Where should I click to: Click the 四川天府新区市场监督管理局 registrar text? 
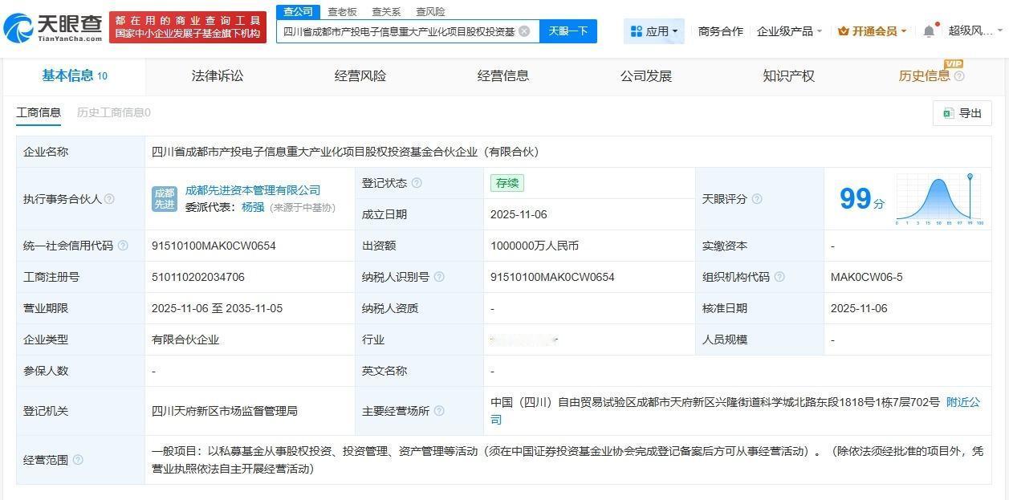pos(225,411)
